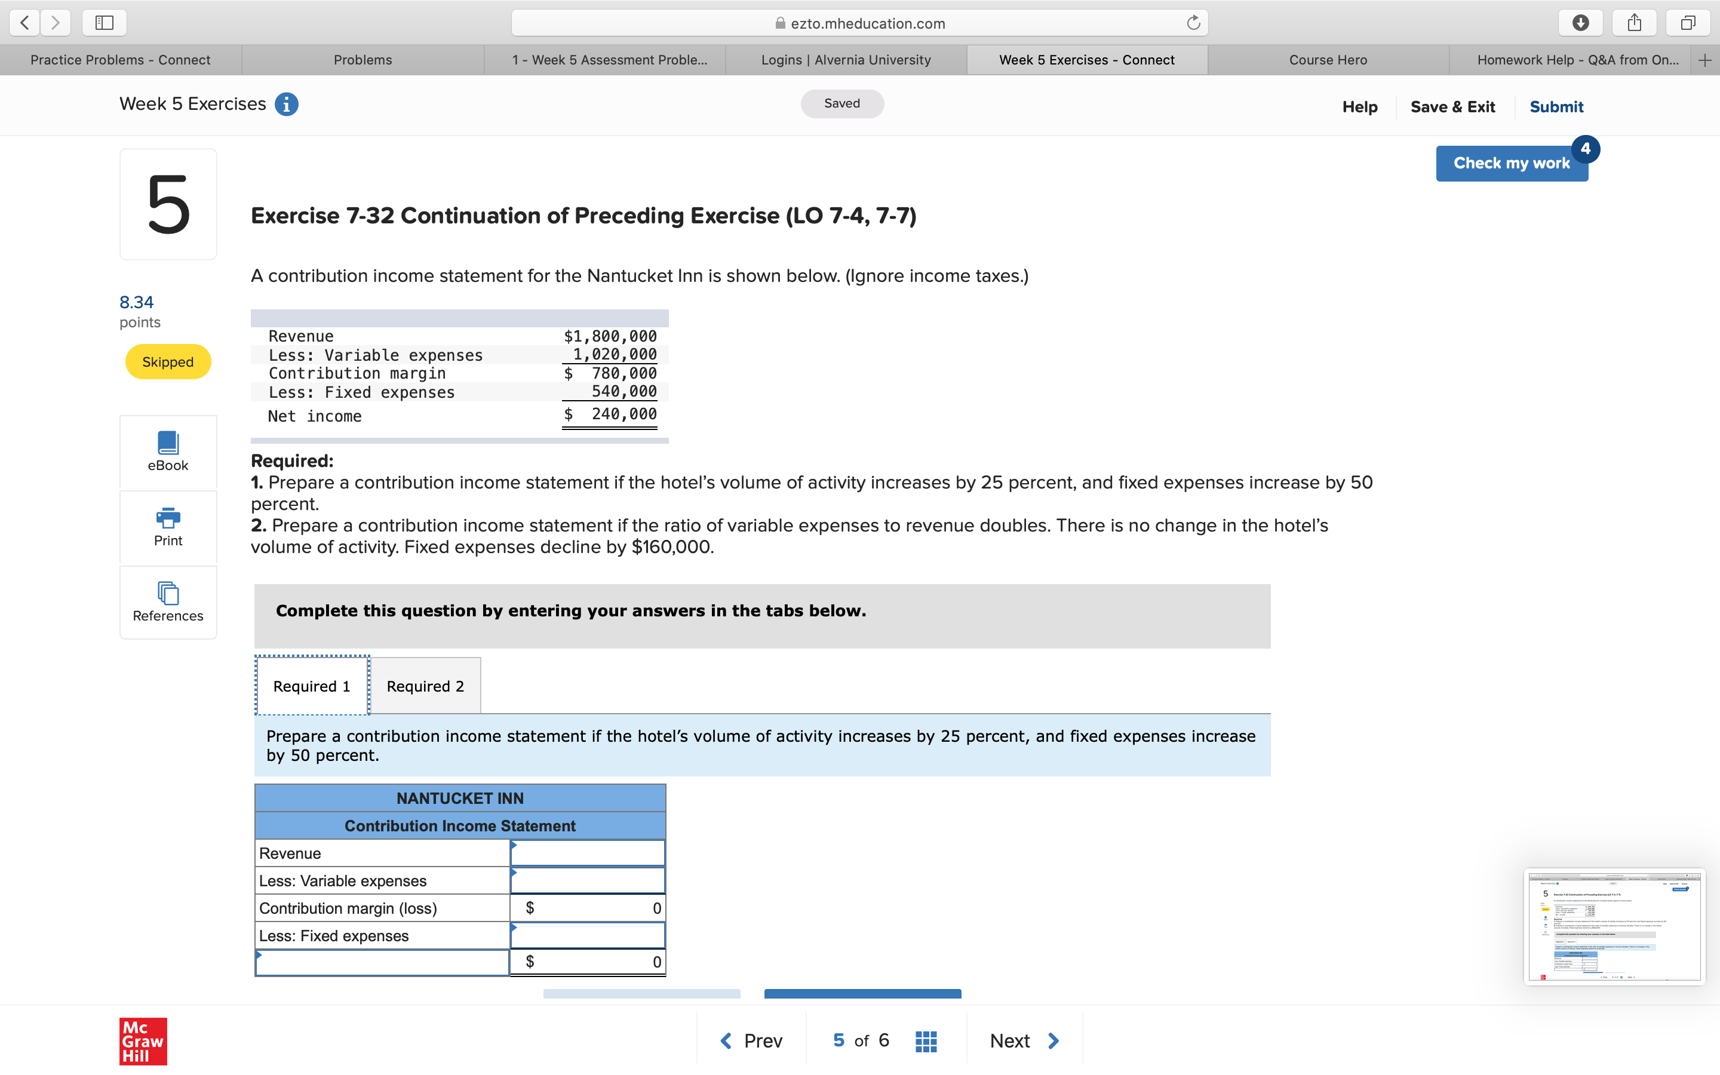This screenshot has height=1075, width=1720.
Task: Toggle the browser sidebar icon
Action: coord(104,22)
